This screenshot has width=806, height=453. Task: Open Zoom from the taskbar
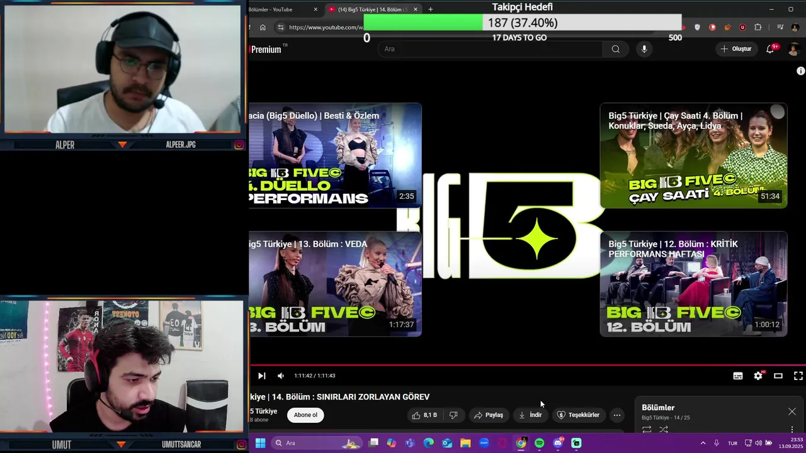click(484, 443)
